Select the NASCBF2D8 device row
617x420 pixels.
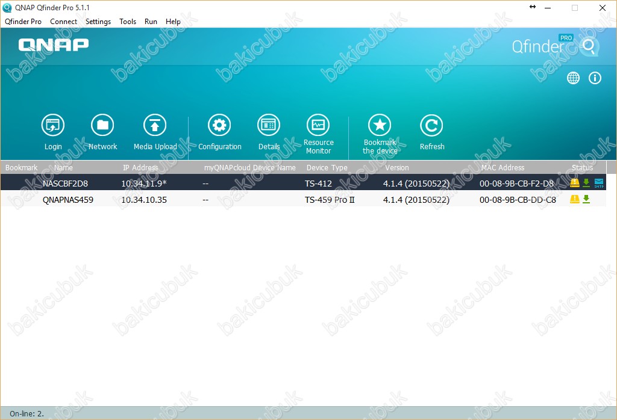(304, 183)
